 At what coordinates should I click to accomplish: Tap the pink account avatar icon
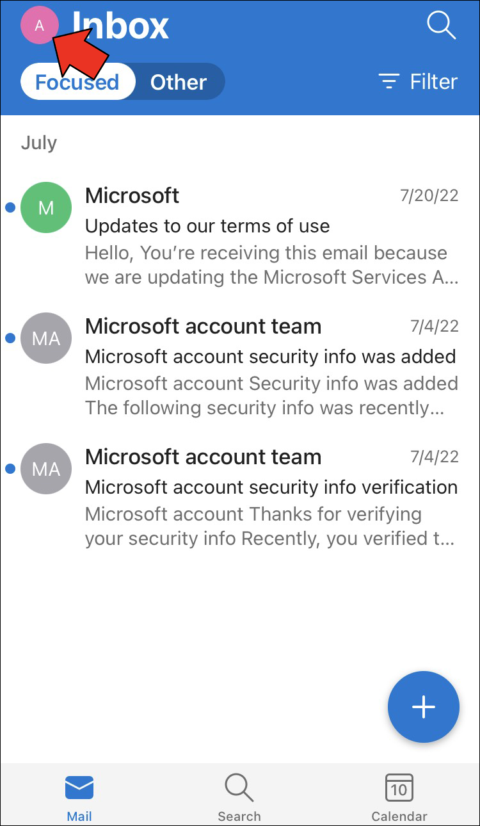(39, 26)
